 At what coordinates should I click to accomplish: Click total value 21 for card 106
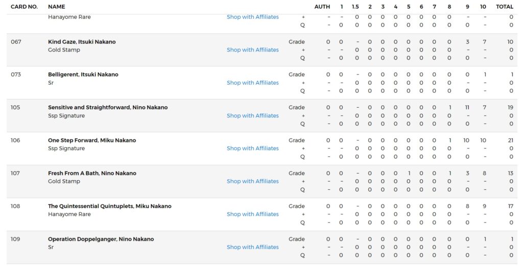tap(510, 140)
